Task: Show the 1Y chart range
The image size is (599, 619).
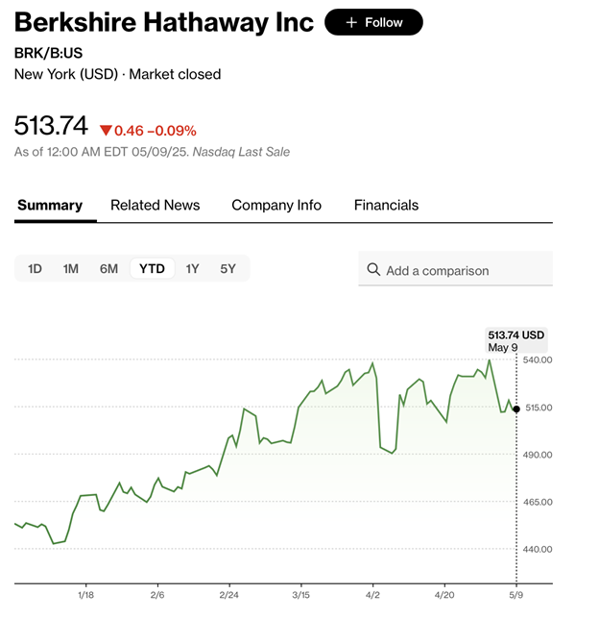Action: point(192,269)
